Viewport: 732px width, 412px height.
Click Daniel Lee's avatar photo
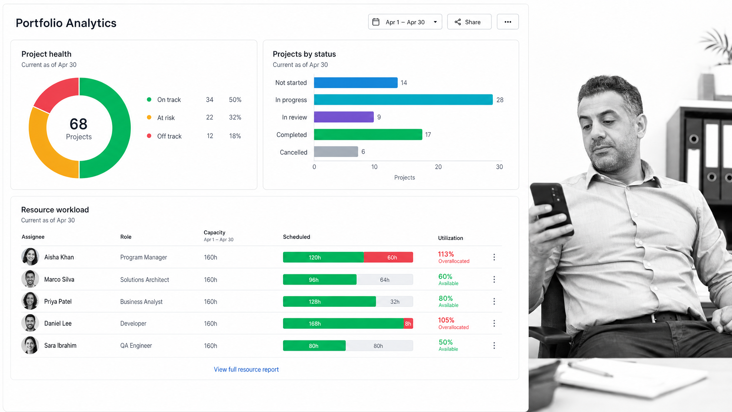tap(30, 323)
